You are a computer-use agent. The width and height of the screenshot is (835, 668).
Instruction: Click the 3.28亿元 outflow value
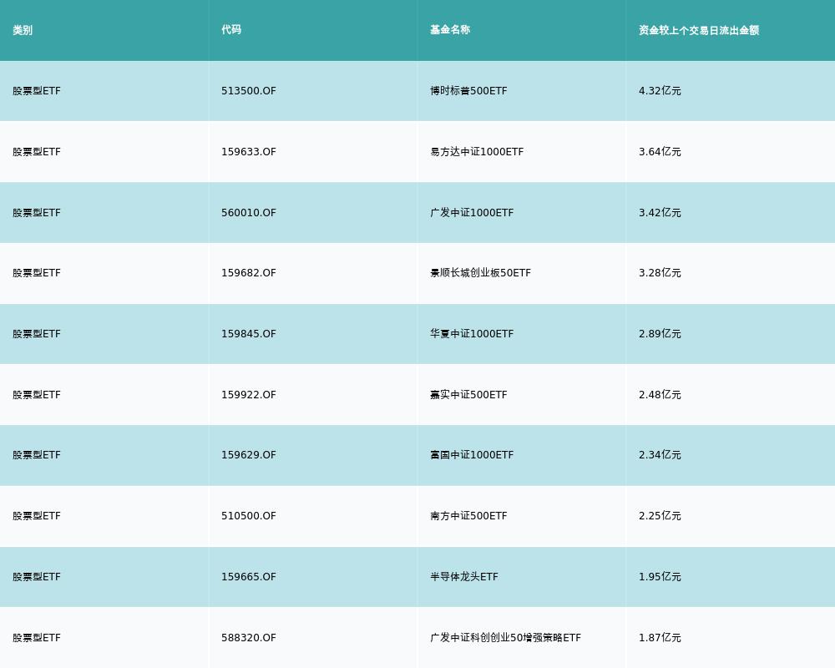pyautogui.click(x=660, y=273)
